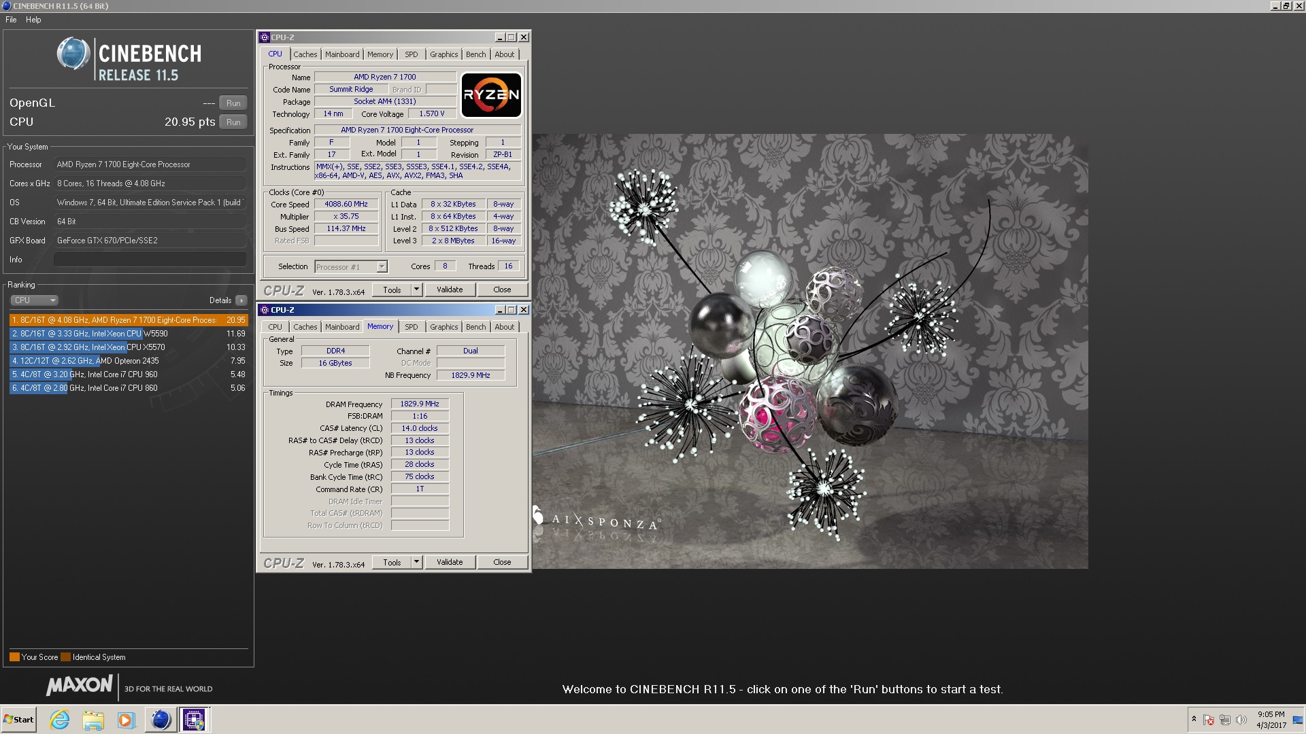This screenshot has height=734, width=1306.
Task: Launch Internet Explorer from the taskbar
Action: 60,720
